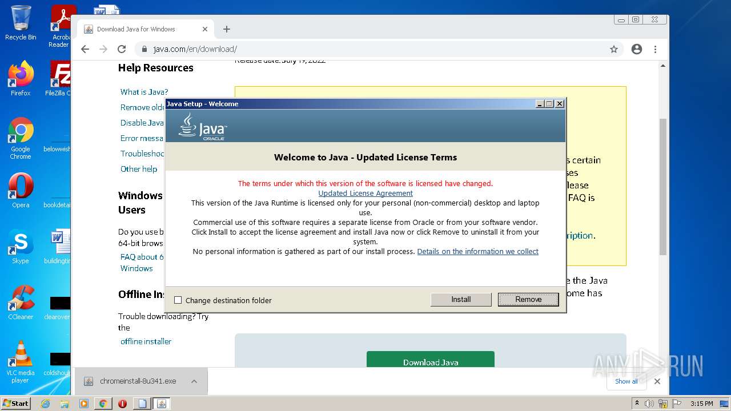Click the Install button in Java Setup
This screenshot has height=411, width=731.
(x=461, y=299)
